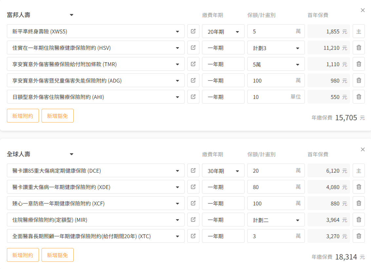Expand the 全球人壽 company selector
This screenshot has width=371, height=269.
pyautogui.click(x=72, y=154)
